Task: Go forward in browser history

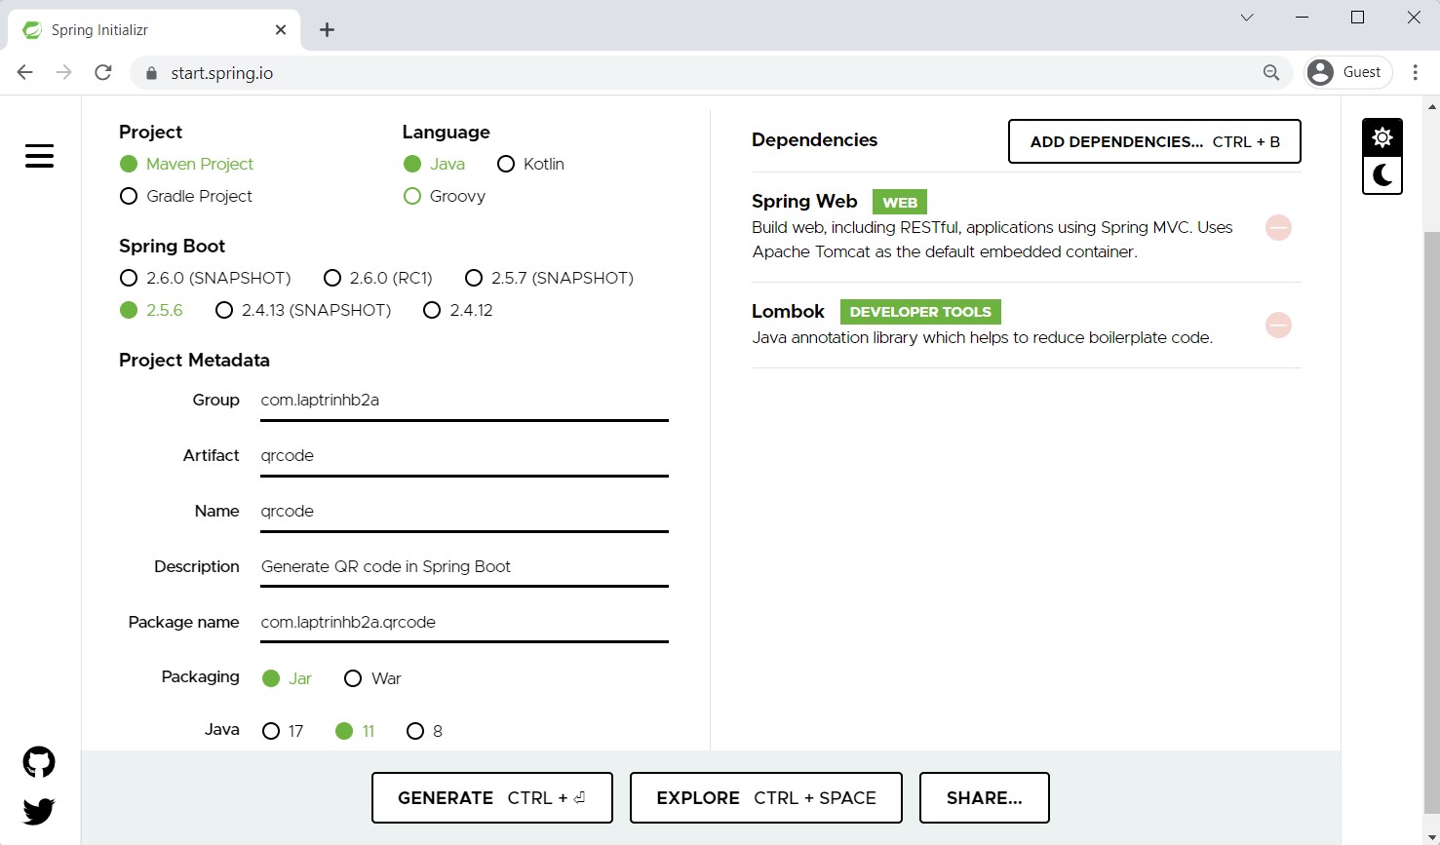Action: click(x=63, y=72)
